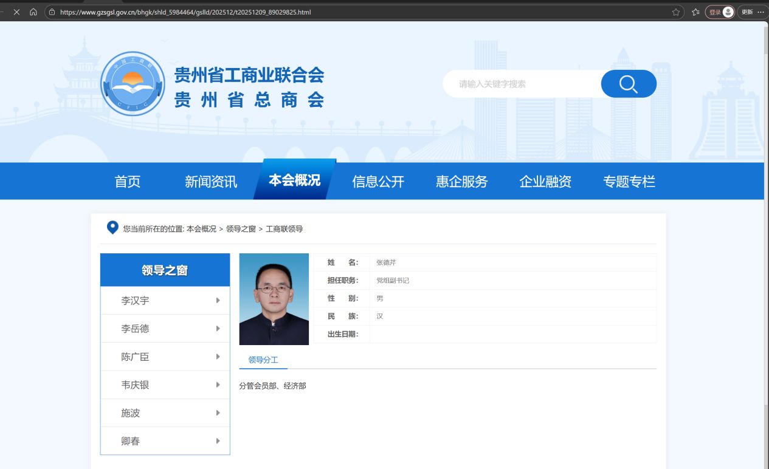Image resolution: width=769 pixels, height=469 pixels.
Task: Stop page loading with X button
Action: tap(16, 12)
